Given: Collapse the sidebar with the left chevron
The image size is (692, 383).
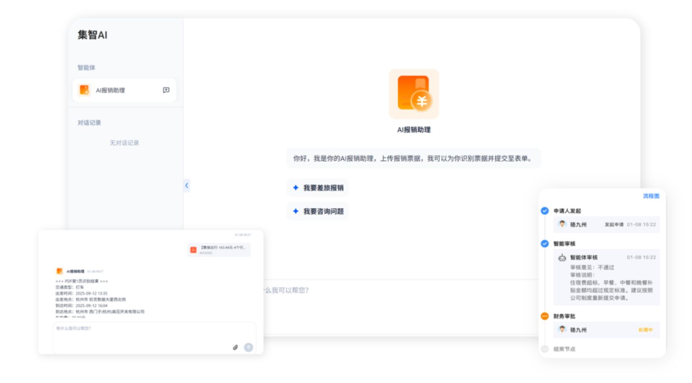Looking at the screenshot, I should tap(187, 186).
